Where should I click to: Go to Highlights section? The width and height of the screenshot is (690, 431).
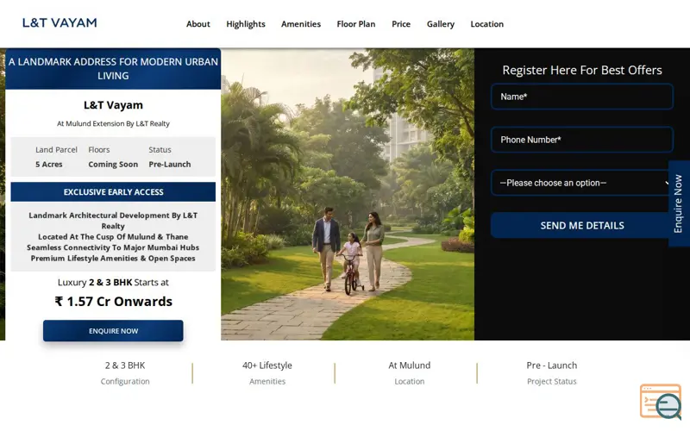pyautogui.click(x=246, y=24)
